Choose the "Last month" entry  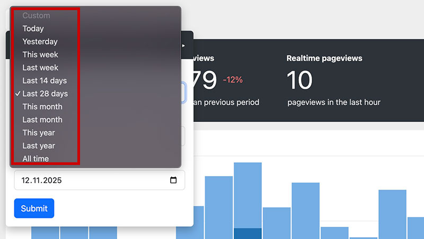[x=42, y=119]
